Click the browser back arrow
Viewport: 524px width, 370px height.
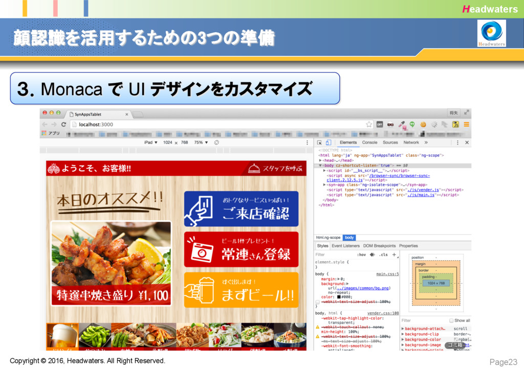click(45, 125)
